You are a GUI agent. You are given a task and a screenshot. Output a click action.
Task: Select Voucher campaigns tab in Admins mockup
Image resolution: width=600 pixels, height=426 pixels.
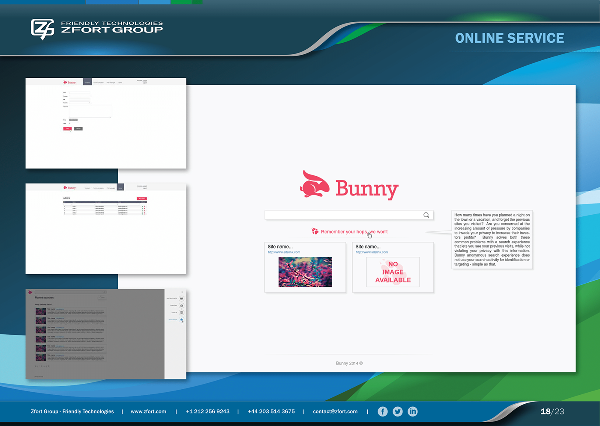click(99, 188)
